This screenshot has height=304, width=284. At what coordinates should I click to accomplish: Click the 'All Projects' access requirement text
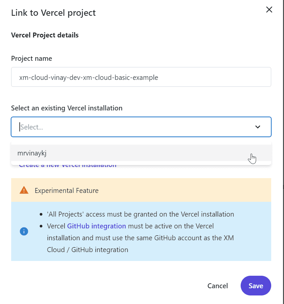point(141,214)
